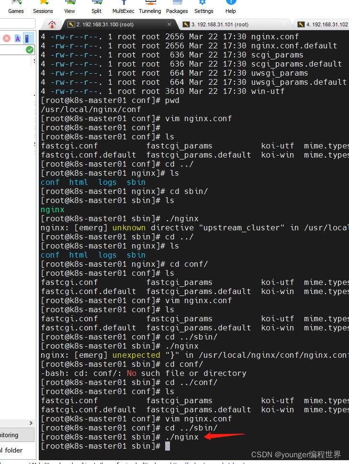Click the 'pwd' command text
Screen dimensions: 349x464
point(172,101)
